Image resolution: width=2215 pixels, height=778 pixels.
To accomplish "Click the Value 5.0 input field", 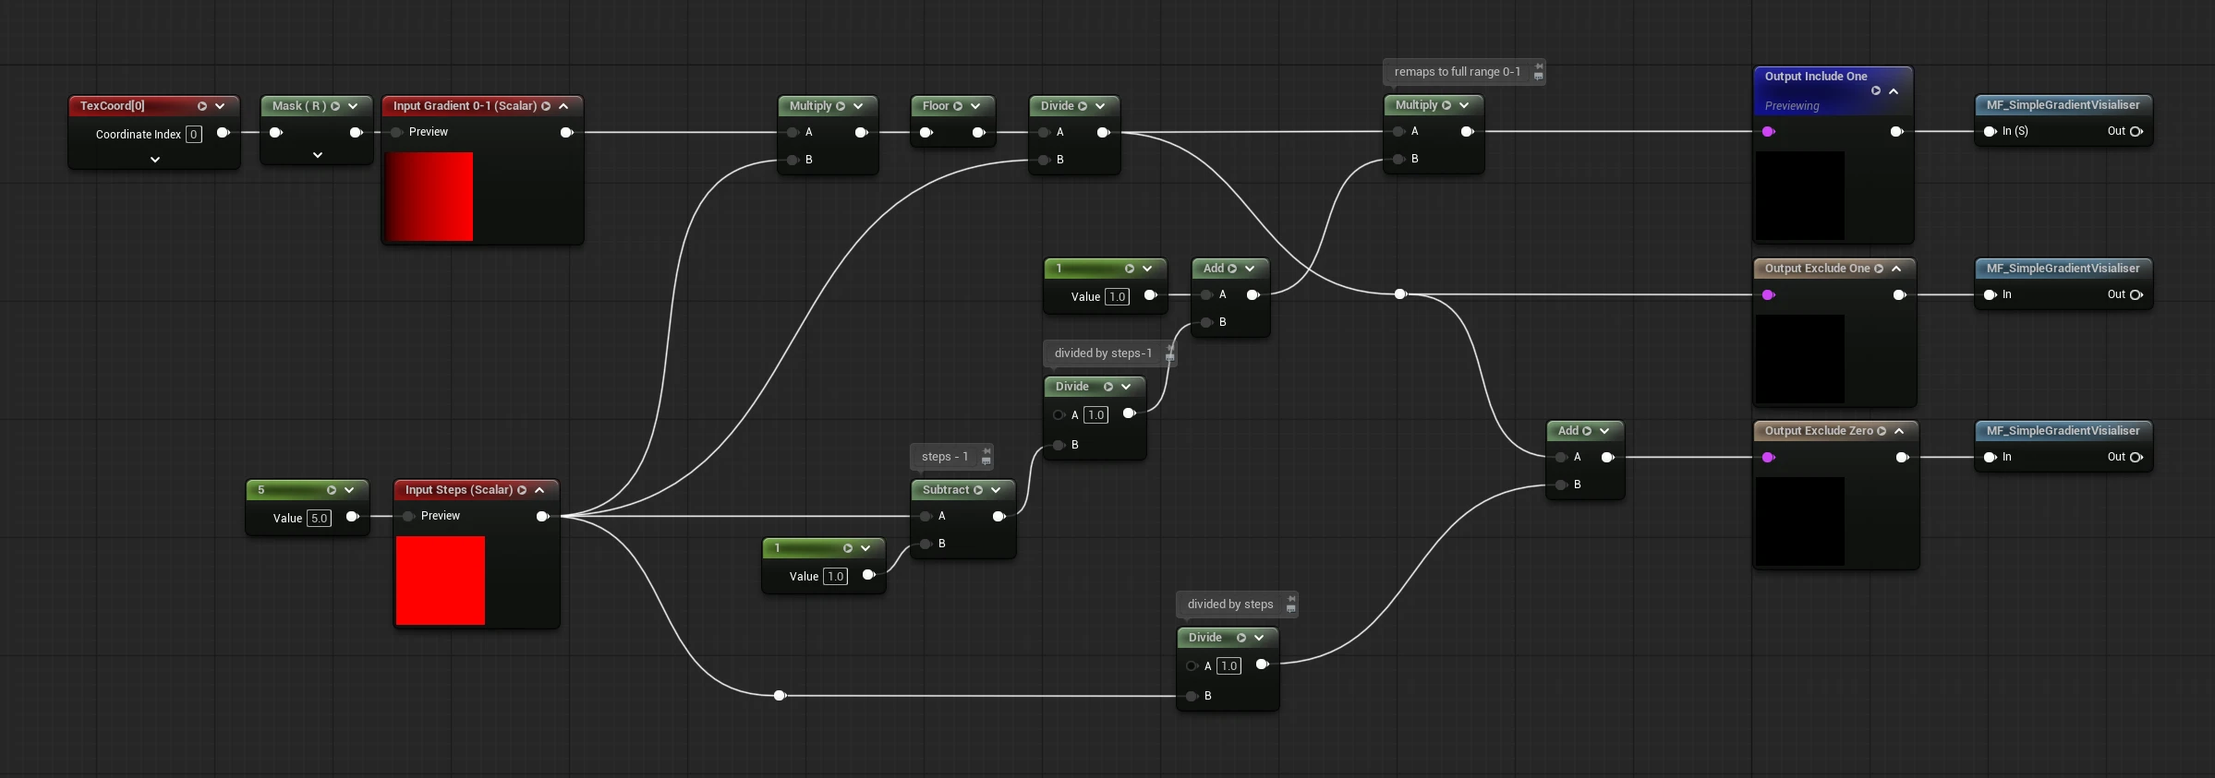I will [x=319, y=518].
